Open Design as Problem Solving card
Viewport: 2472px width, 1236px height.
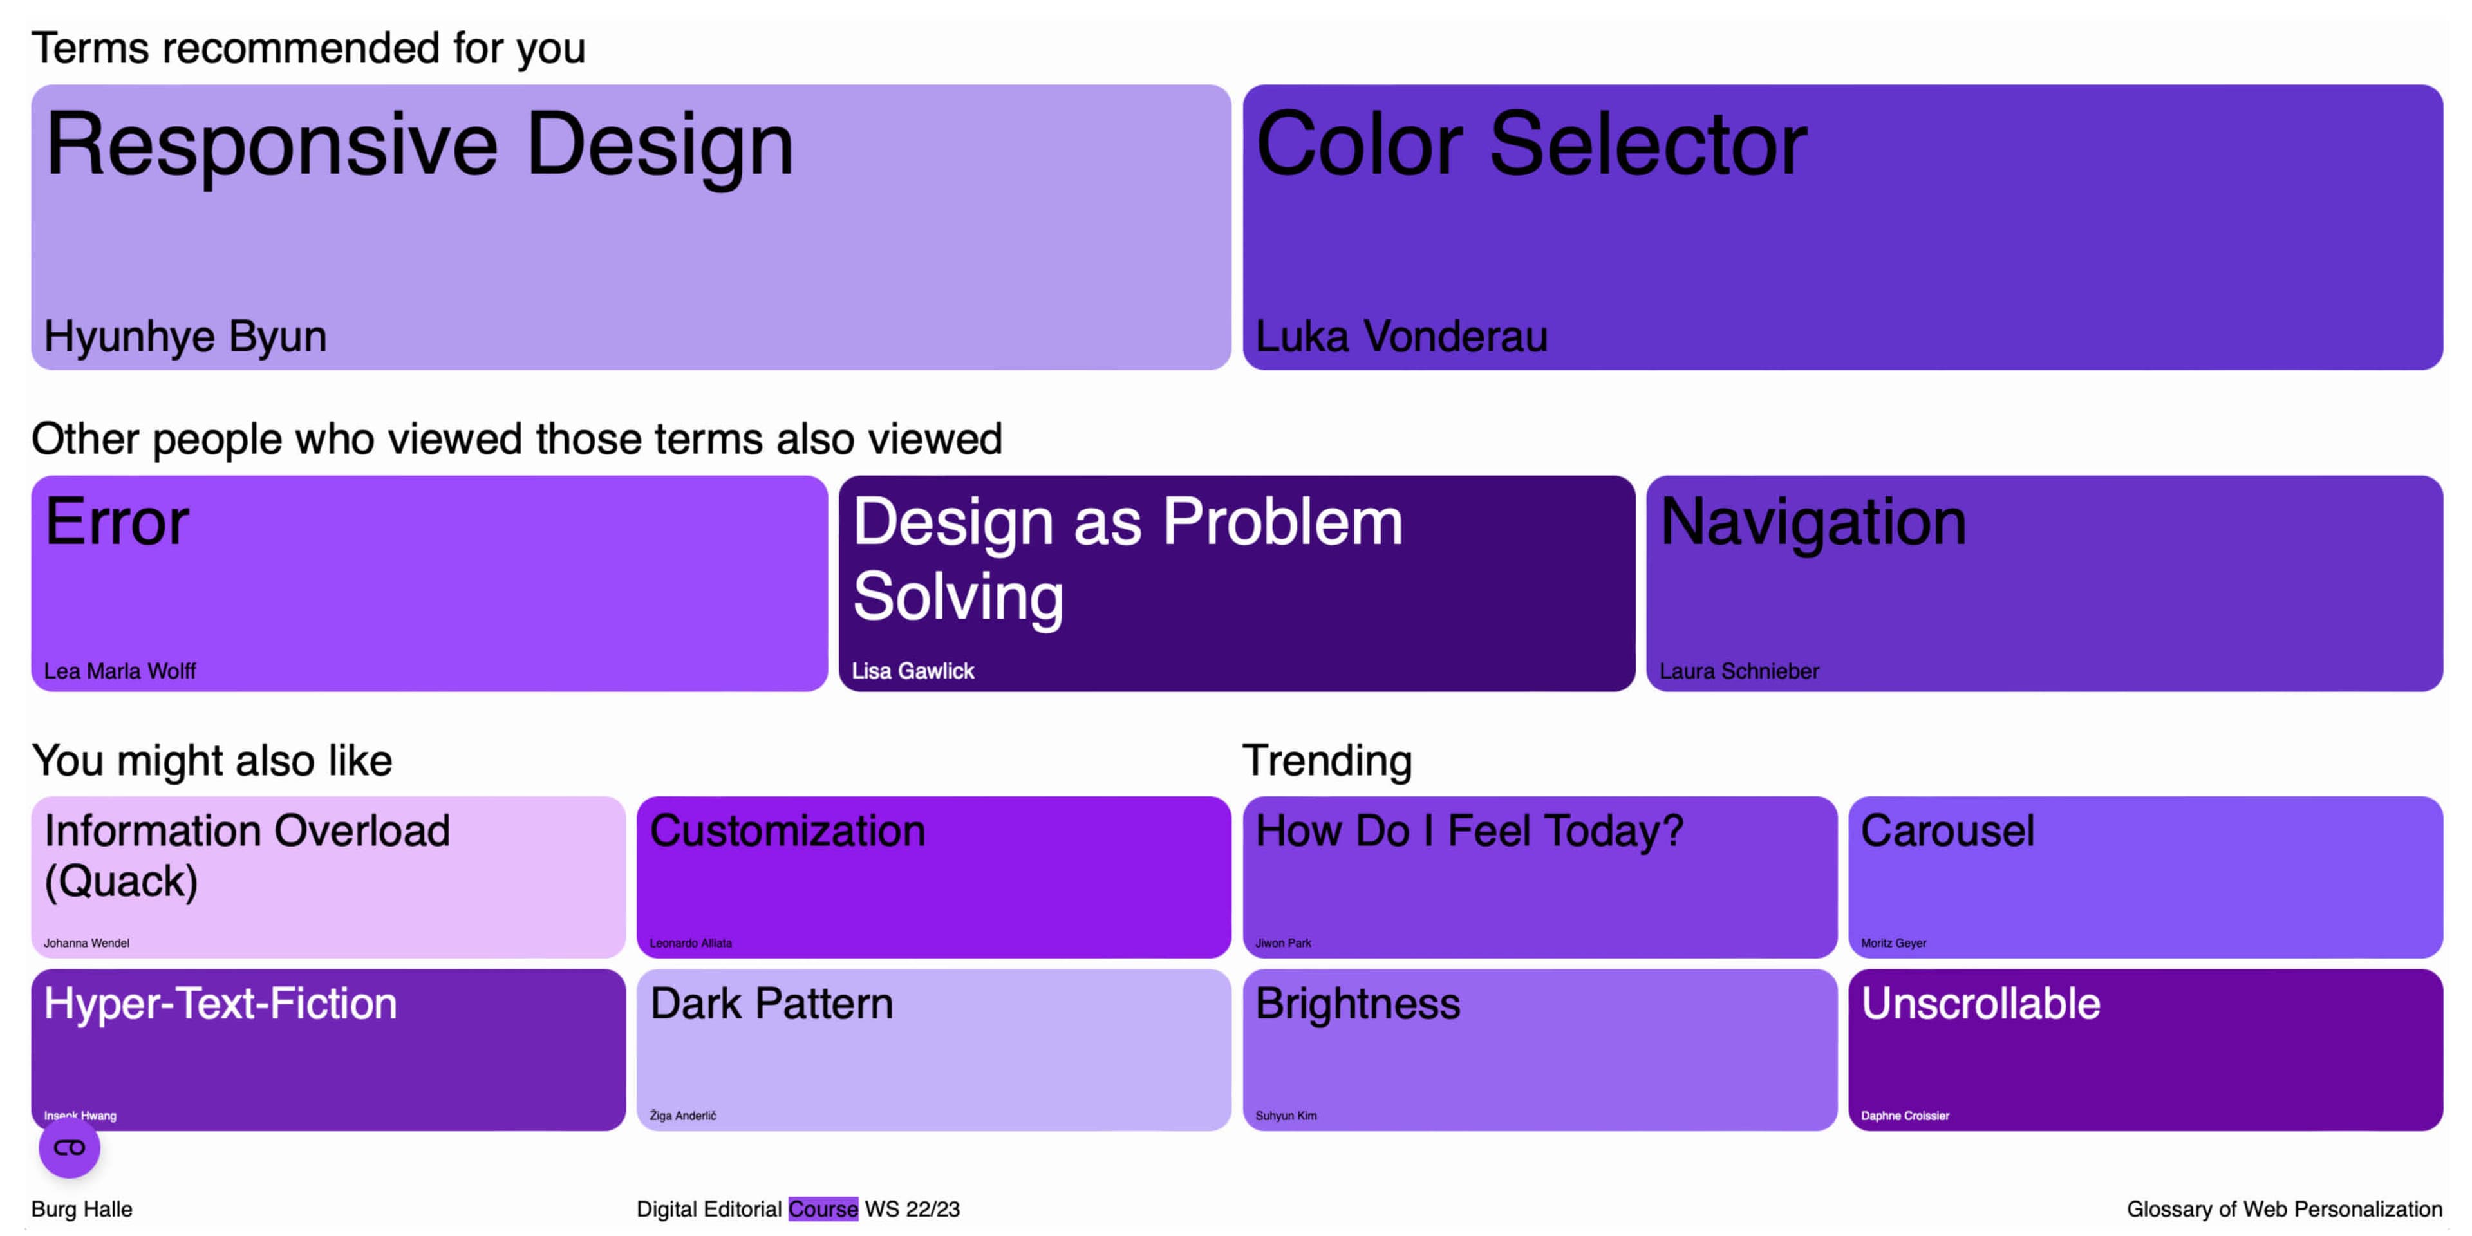tap(1236, 583)
